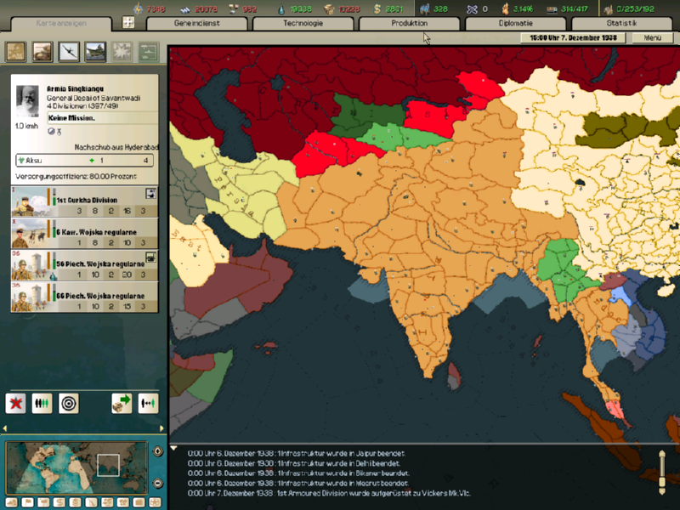Screen dimensions: 680x510
Task: Click the date 7. Dezember 1938 button
Action: pyautogui.click(x=573, y=37)
